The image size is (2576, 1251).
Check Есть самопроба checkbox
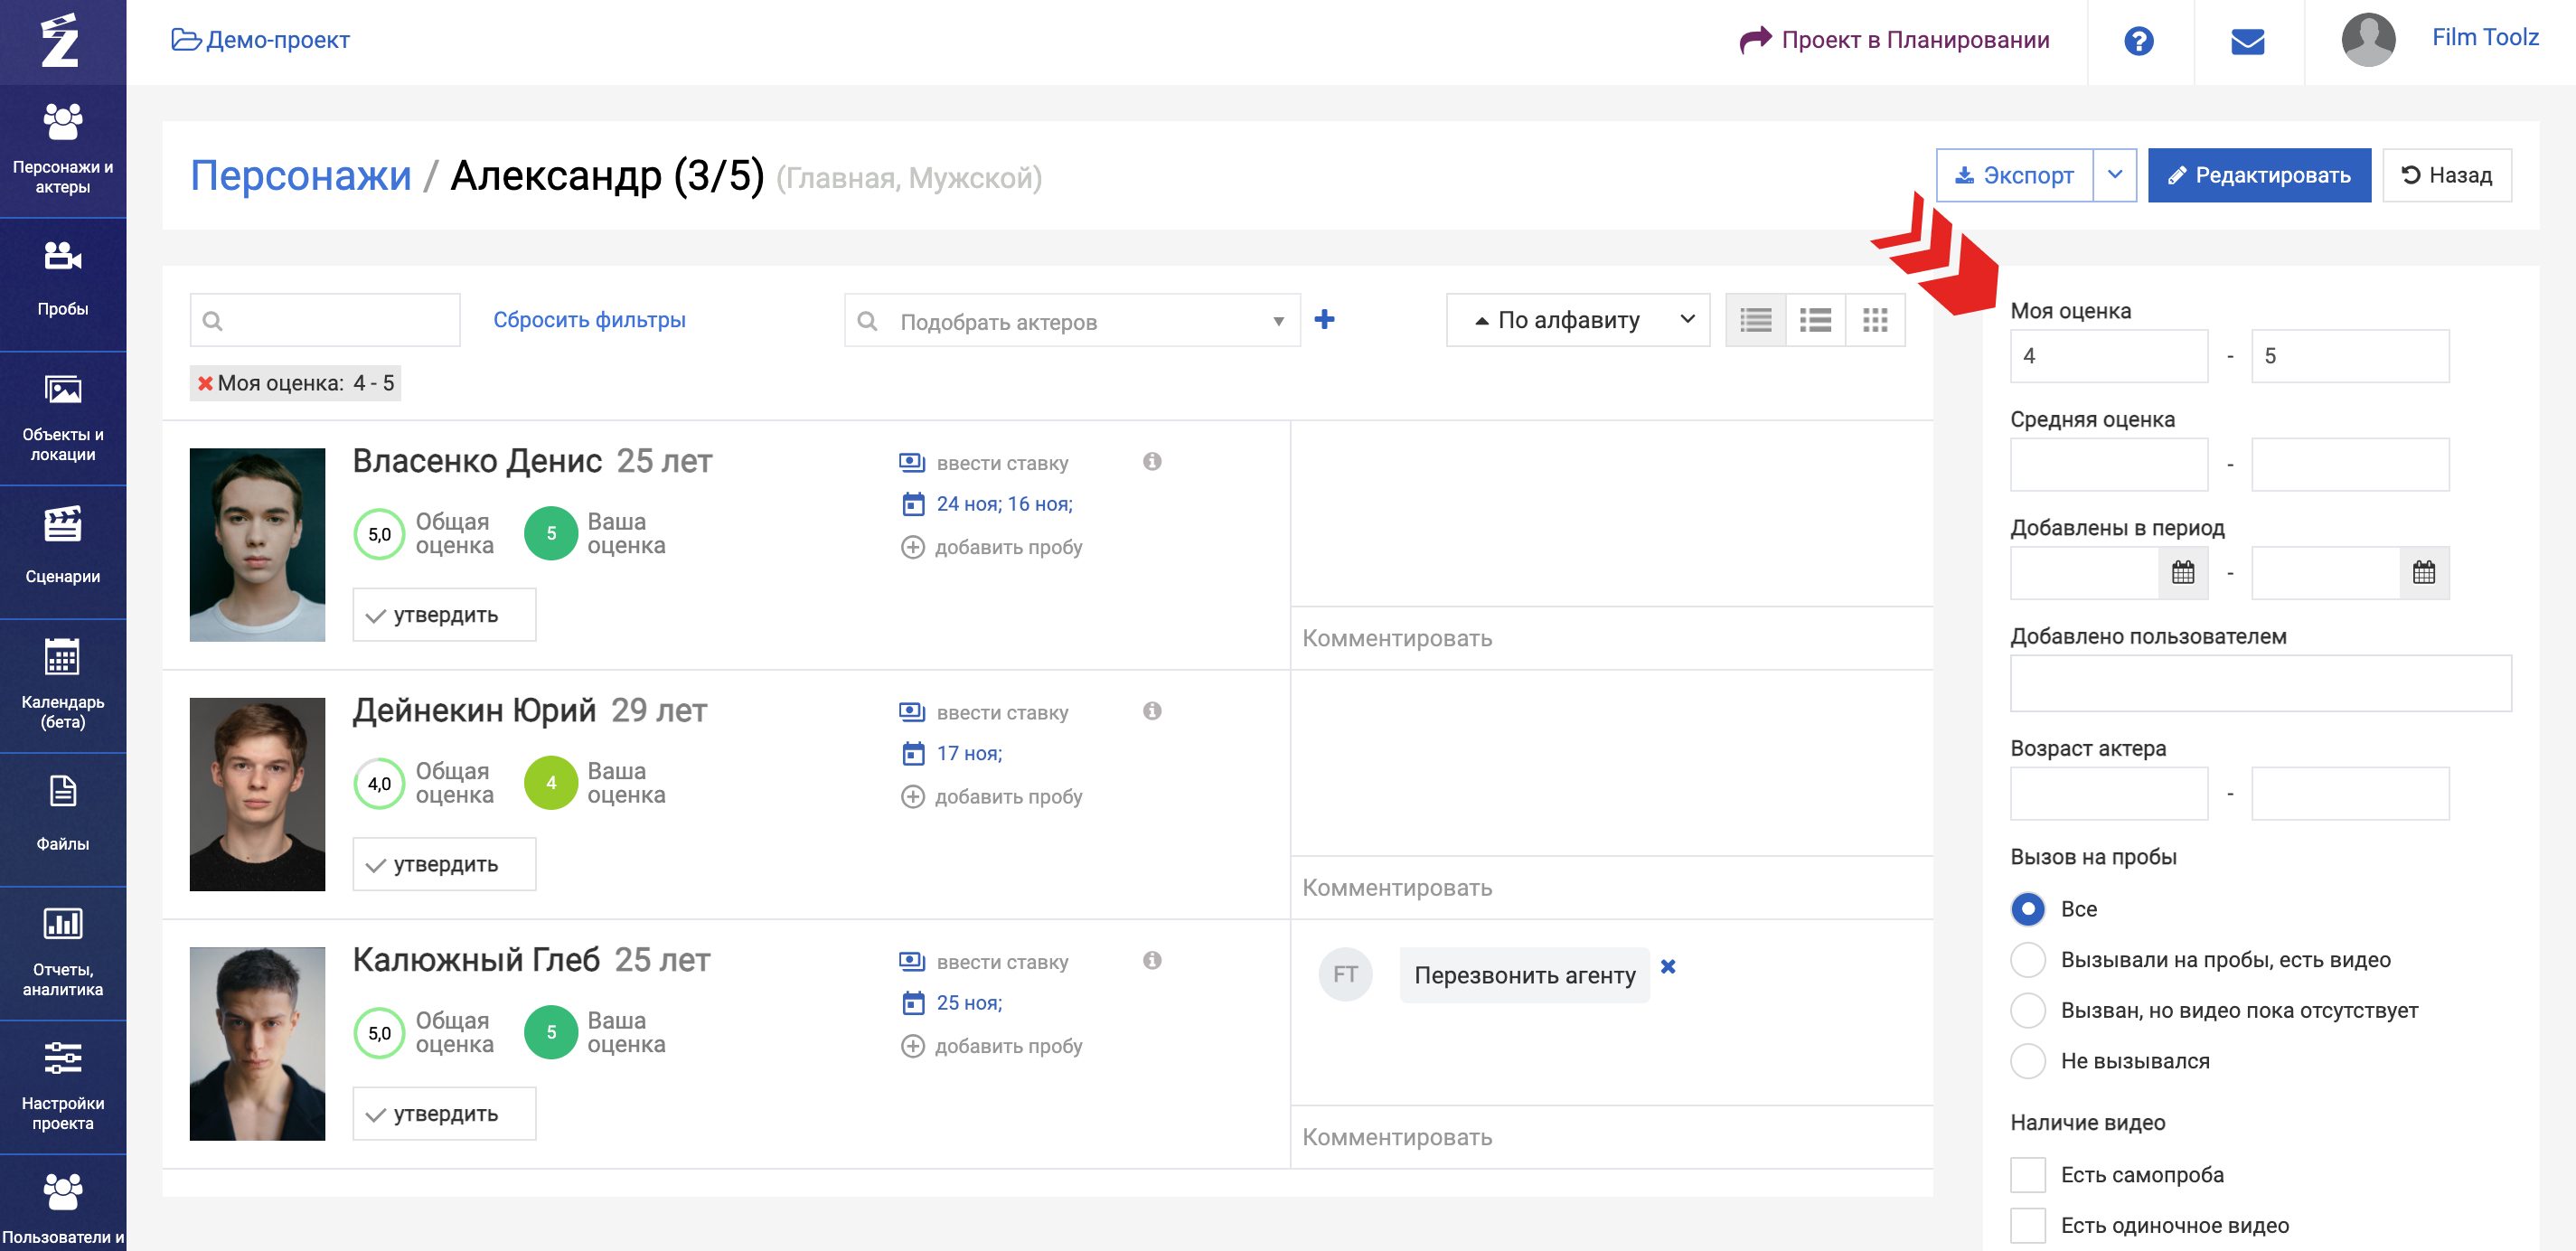pos(2027,1175)
